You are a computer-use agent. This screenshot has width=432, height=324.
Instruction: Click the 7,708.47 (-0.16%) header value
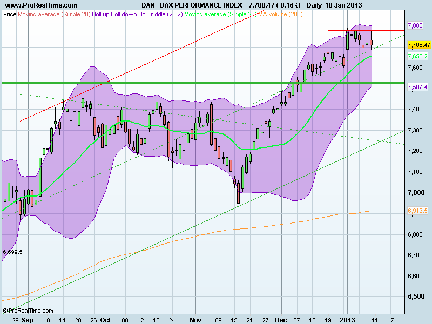(x=274, y=5)
